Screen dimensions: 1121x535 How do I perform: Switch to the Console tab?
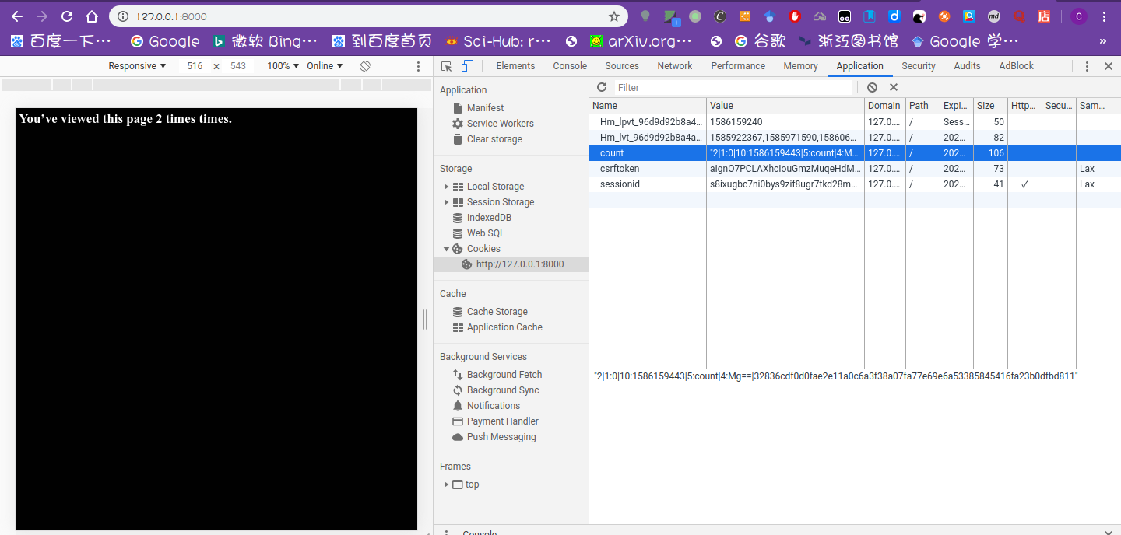(x=569, y=66)
